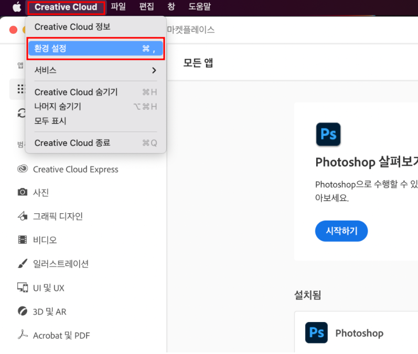Open the Apple menu
Viewport: 418px width, 354px height.
click(x=17, y=7)
